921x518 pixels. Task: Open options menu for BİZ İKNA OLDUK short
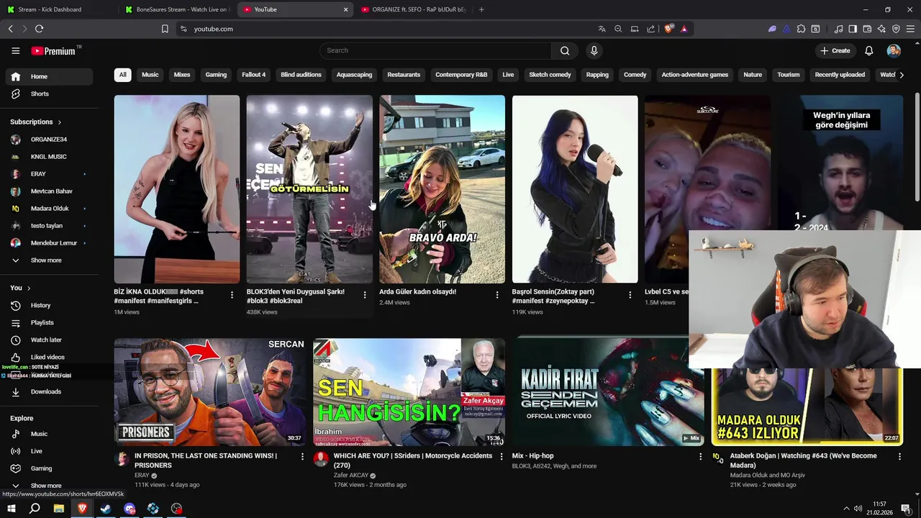[x=232, y=295]
